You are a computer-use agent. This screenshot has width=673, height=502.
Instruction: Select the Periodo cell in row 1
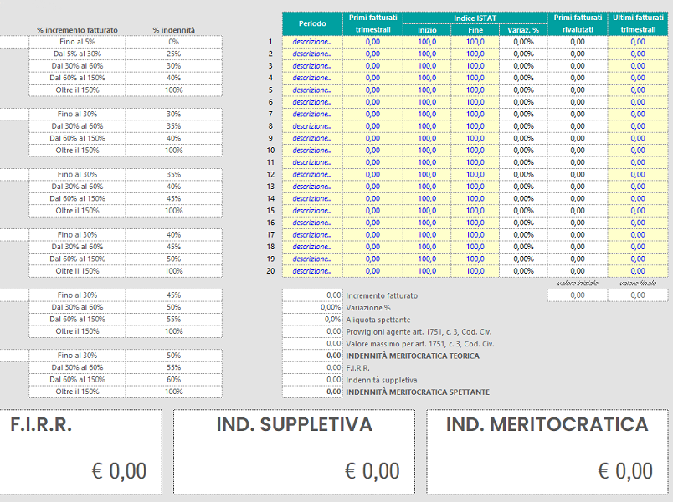click(x=312, y=42)
